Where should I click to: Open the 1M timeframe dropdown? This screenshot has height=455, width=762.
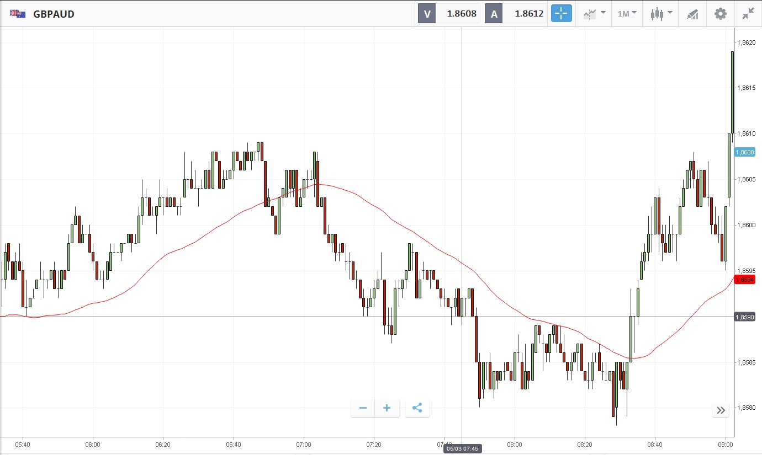(627, 14)
